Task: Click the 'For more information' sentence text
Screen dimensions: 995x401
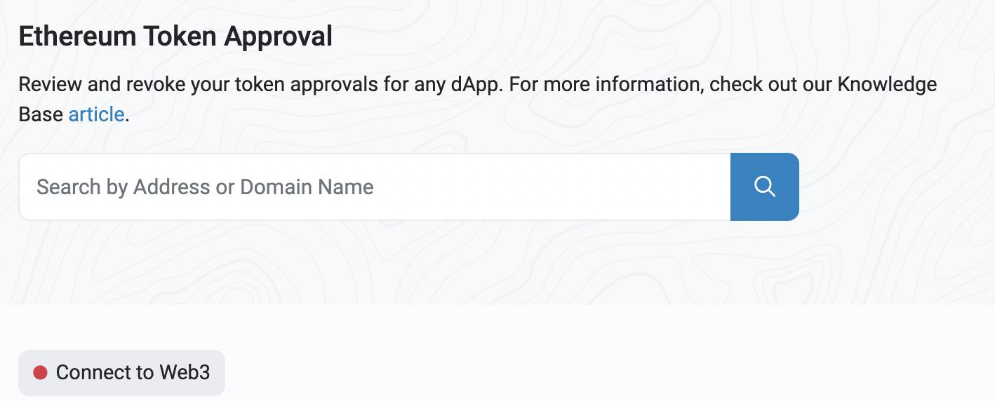Action: [x=606, y=85]
